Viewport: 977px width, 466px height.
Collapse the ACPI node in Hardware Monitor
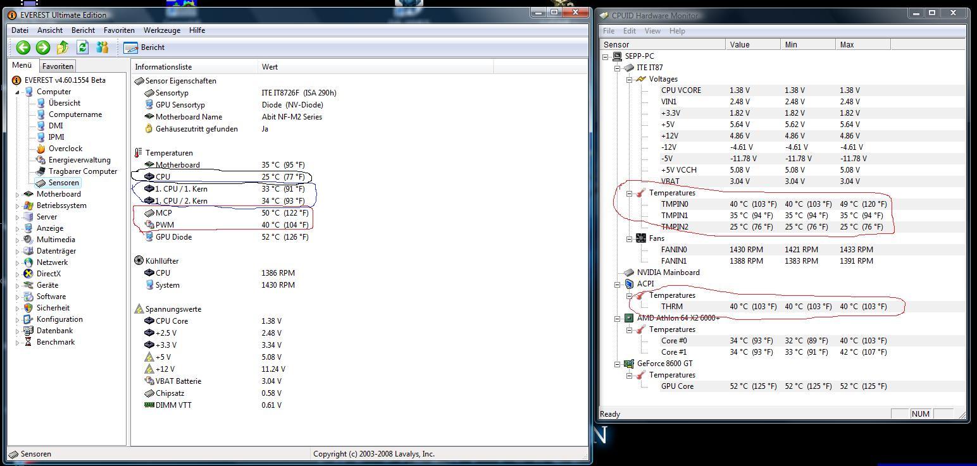[x=617, y=284]
